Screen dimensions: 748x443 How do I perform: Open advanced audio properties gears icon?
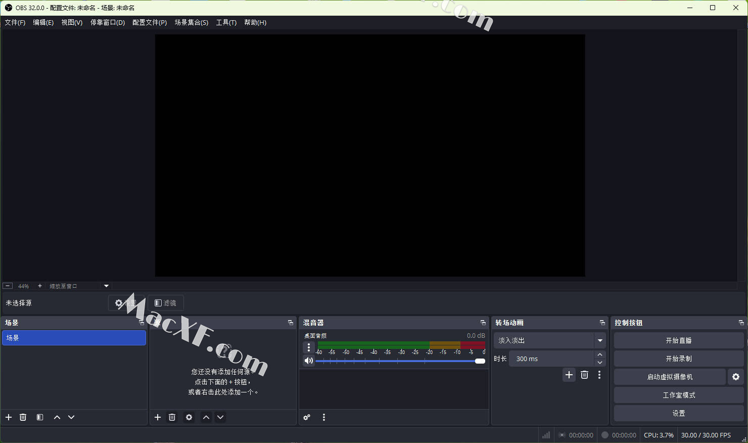307,417
